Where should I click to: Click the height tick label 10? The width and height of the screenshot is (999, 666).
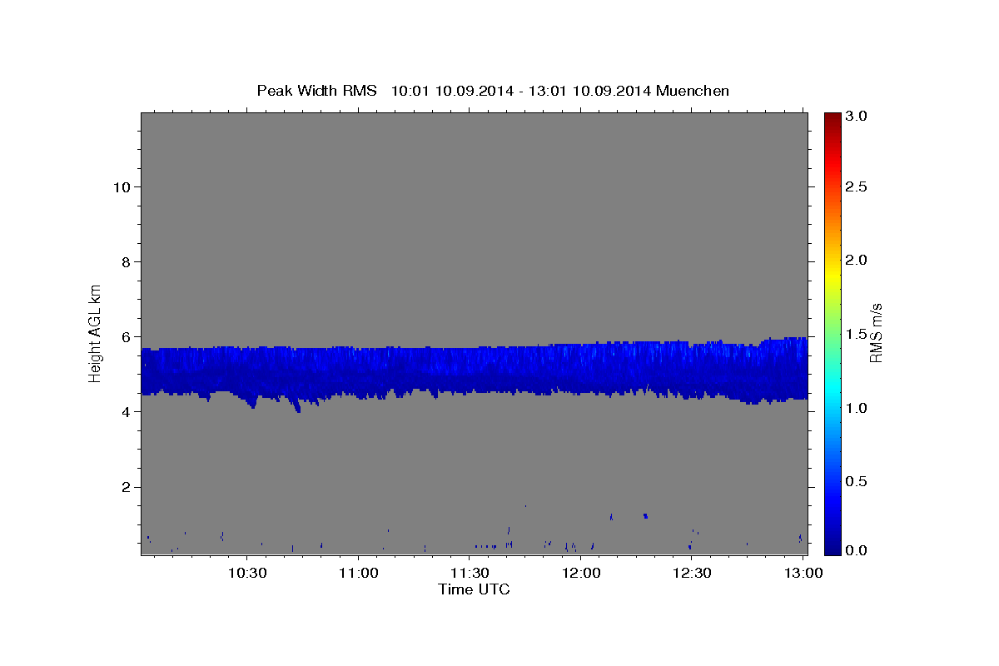click(122, 186)
